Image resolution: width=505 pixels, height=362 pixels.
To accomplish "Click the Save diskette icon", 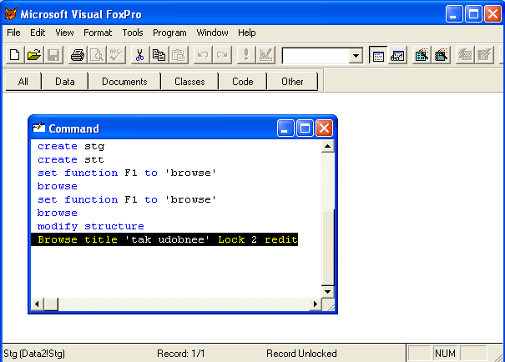I will (53, 55).
